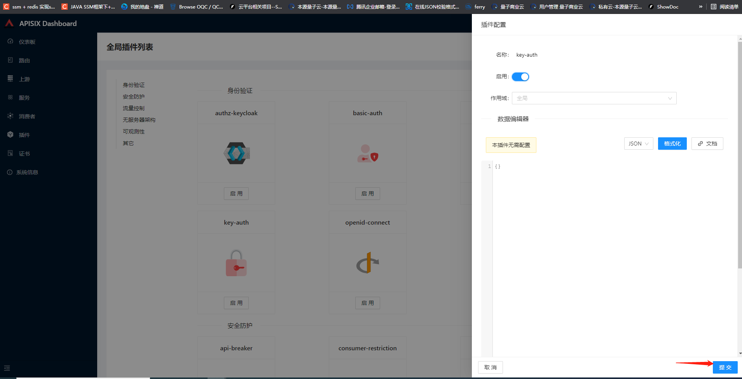This screenshot has width=742, height=379.
Task: Jump to 可观测性 category anchor
Action: [134, 132]
